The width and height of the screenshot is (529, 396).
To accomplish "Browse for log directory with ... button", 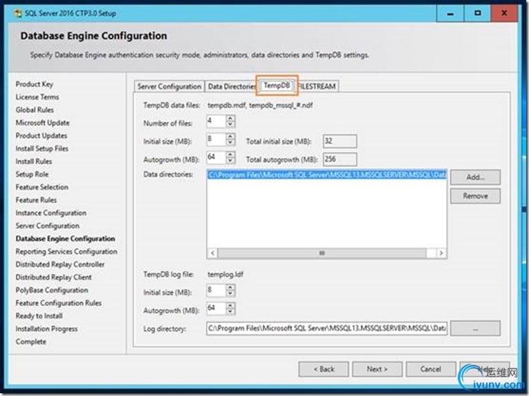I will [475, 328].
